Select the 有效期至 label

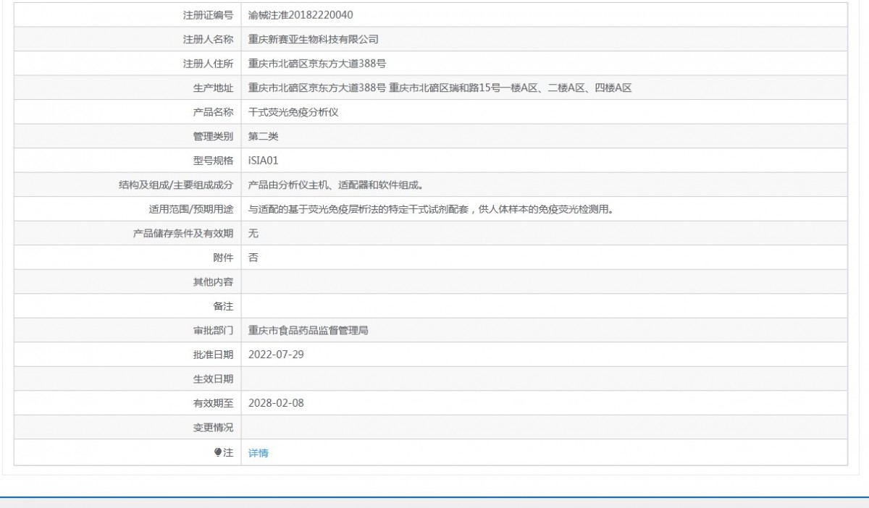click(x=213, y=403)
